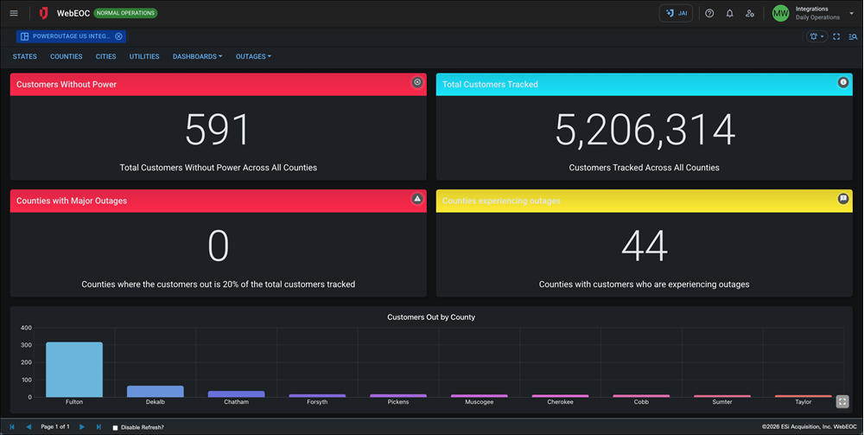Click the Customers Without Power panel icon
The height and width of the screenshot is (435, 864).
pos(417,82)
